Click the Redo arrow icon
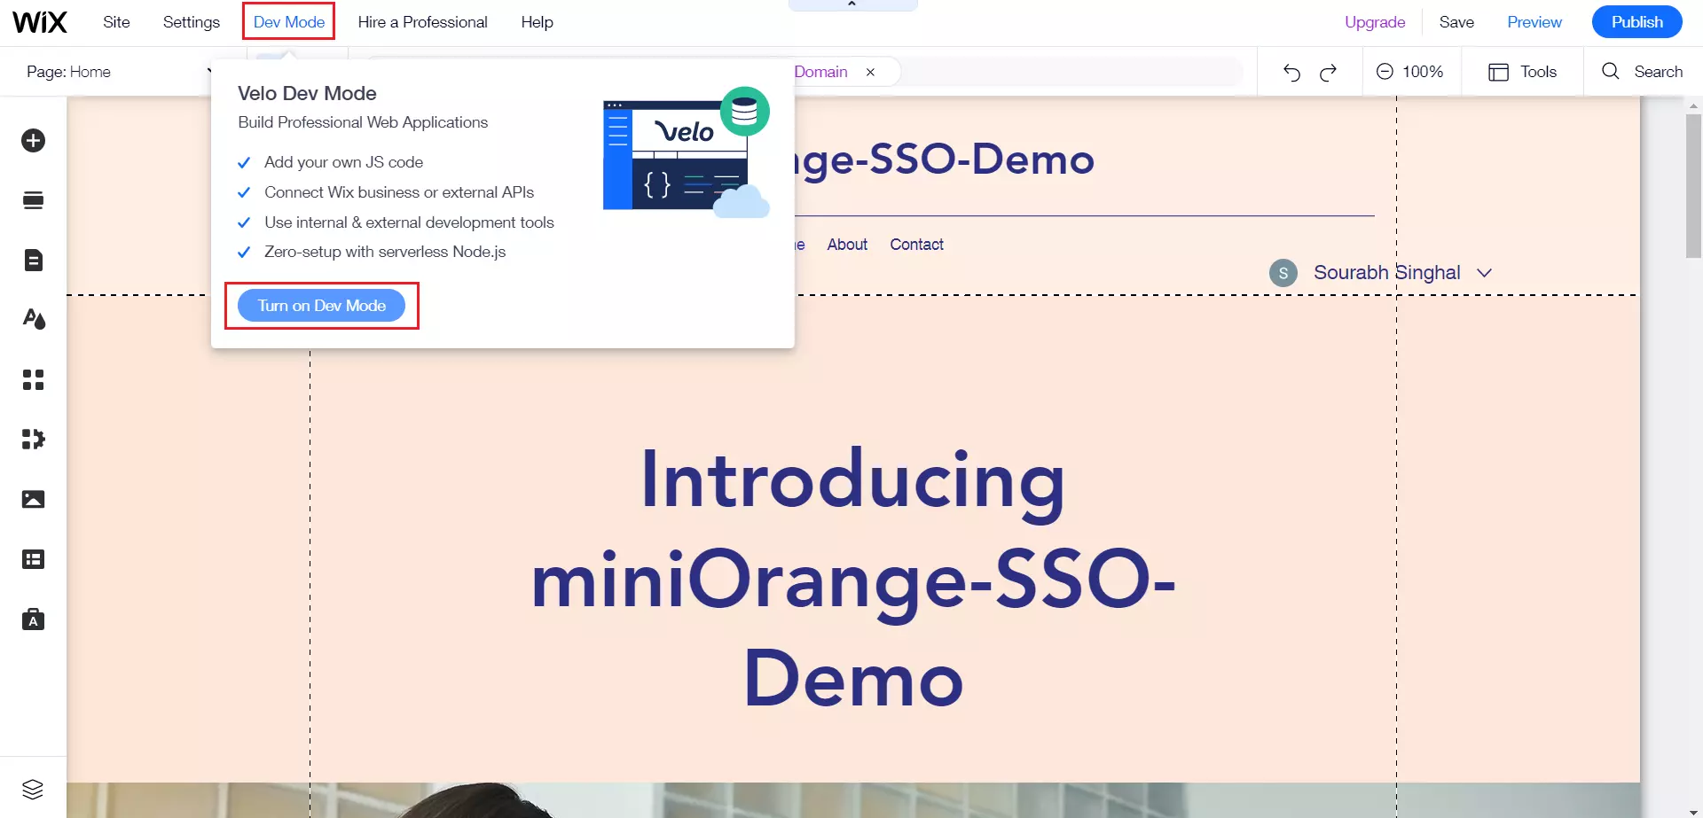This screenshot has height=818, width=1703. point(1328,72)
